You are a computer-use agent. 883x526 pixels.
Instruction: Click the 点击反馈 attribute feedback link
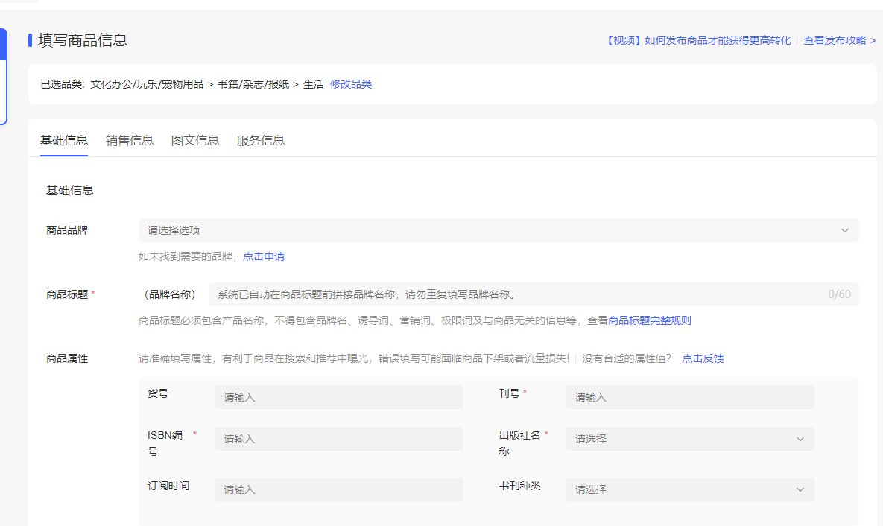(x=703, y=358)
